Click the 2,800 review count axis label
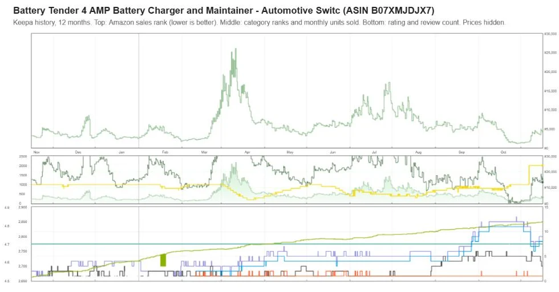 [x=22, y=237]
